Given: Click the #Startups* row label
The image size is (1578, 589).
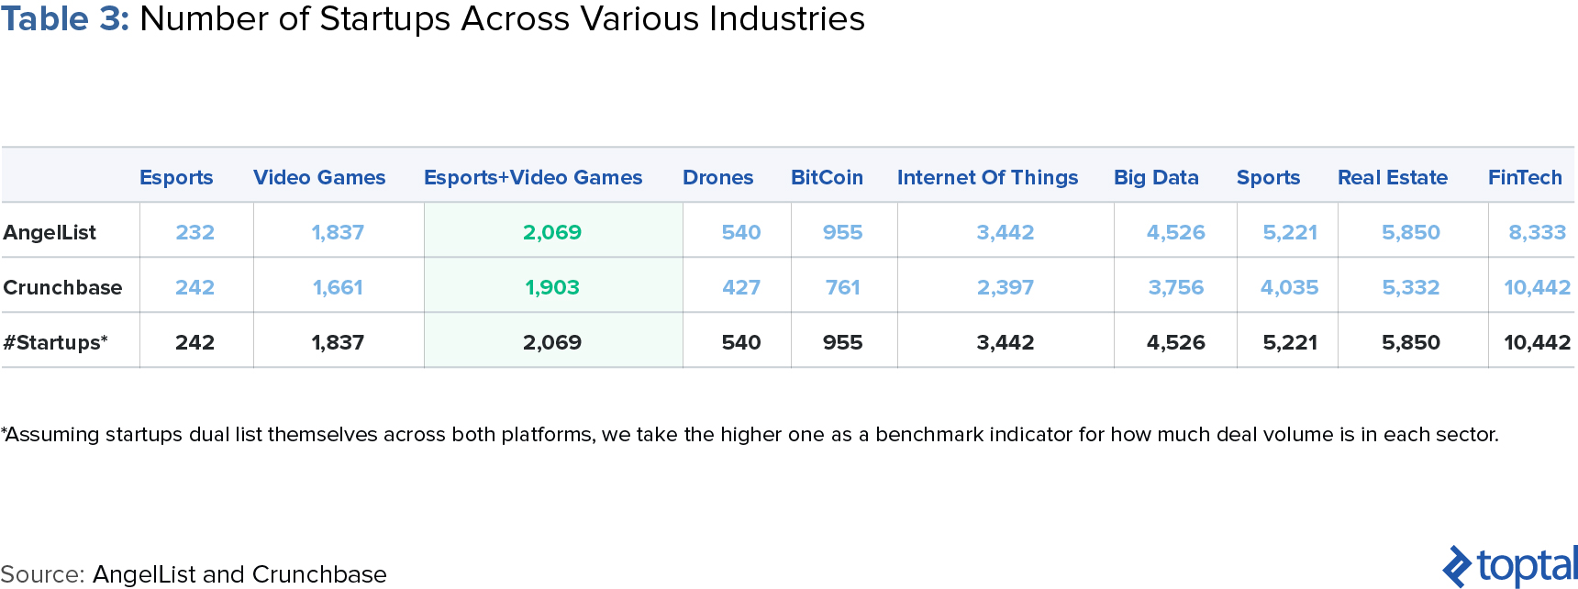Looking at the screenshot, I should coord(55,342).
